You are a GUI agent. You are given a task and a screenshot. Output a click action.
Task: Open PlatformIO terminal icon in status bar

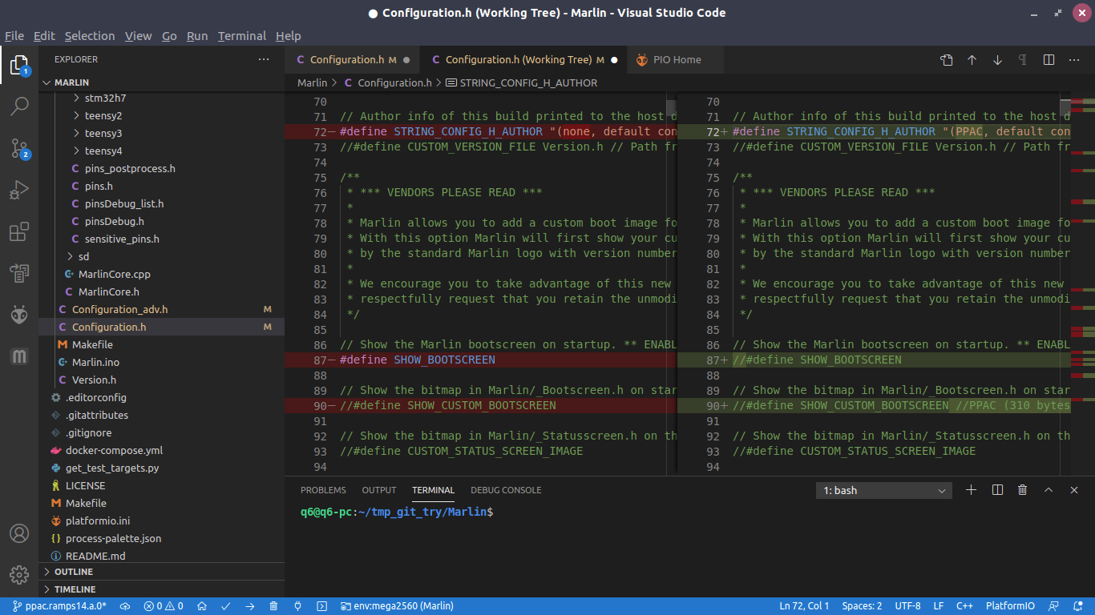point(322,606)
